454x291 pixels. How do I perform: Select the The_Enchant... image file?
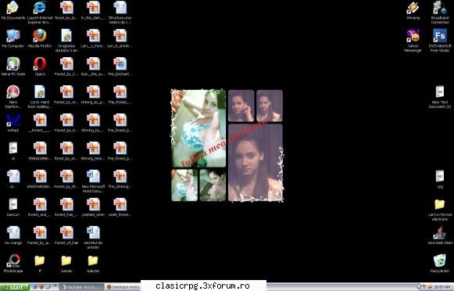(120, 66)
